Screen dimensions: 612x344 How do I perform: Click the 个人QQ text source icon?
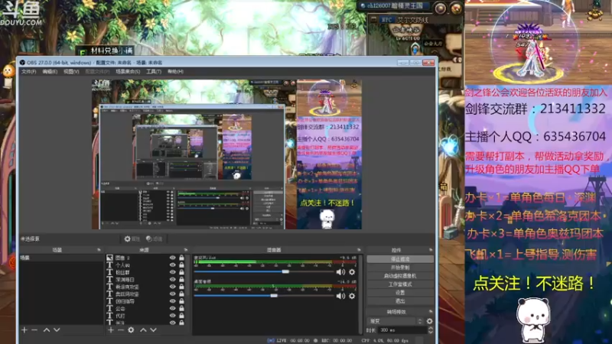pos(109,264)
